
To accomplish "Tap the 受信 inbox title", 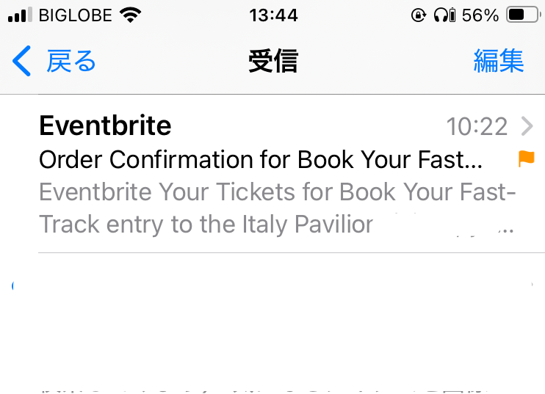I will coord(272,61).
